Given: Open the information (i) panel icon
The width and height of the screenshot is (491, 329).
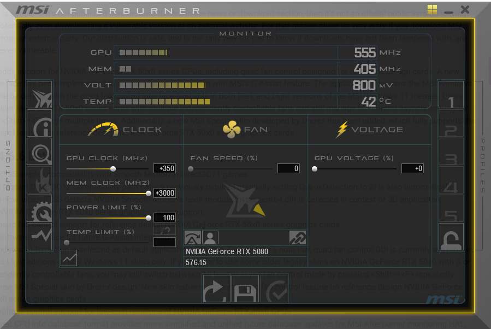Looking at the screenshot, I should click(x=40, y=123).
